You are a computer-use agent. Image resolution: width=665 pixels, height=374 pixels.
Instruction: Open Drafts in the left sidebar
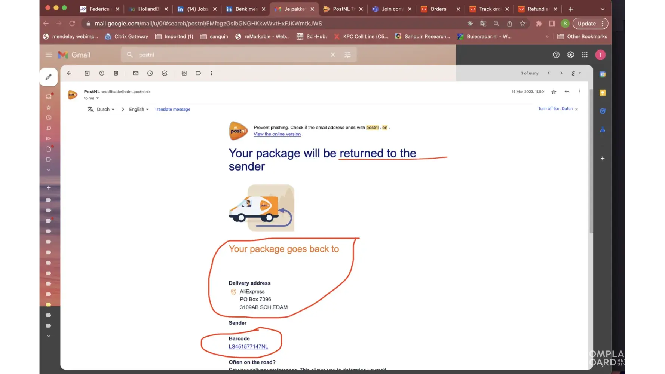click(49, 149)
